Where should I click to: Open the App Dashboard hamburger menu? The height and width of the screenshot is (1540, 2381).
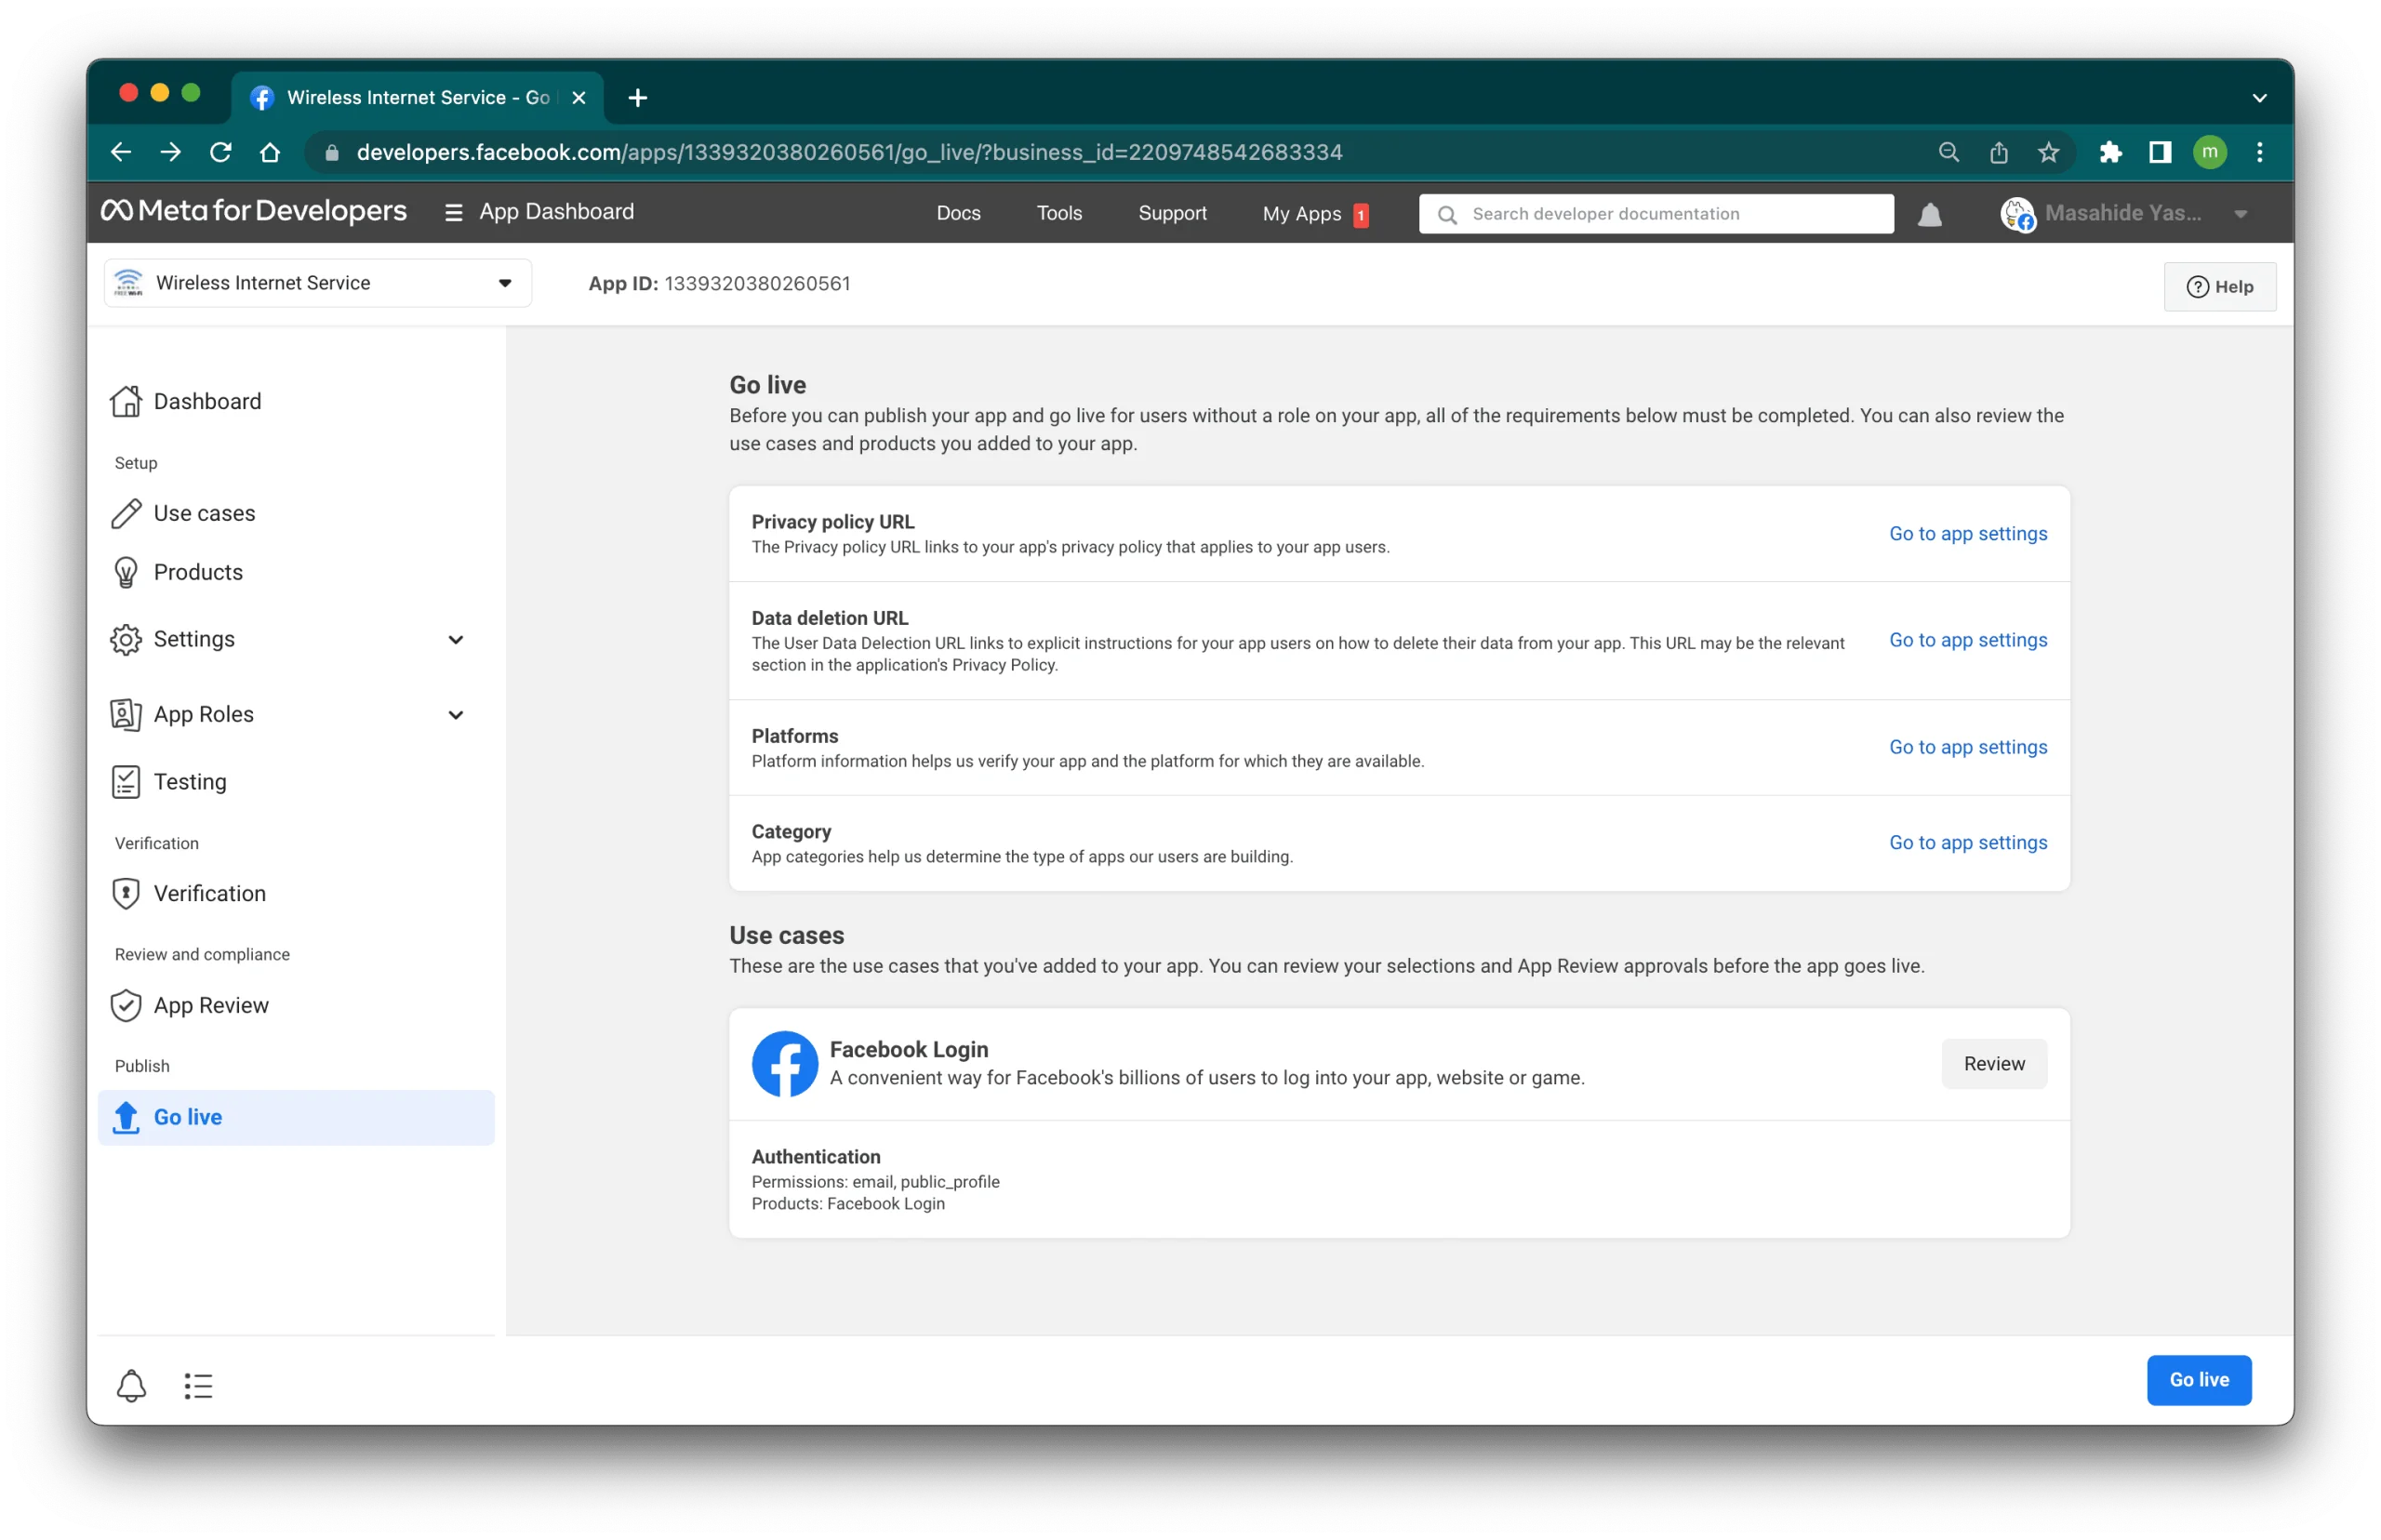(453, 212)
